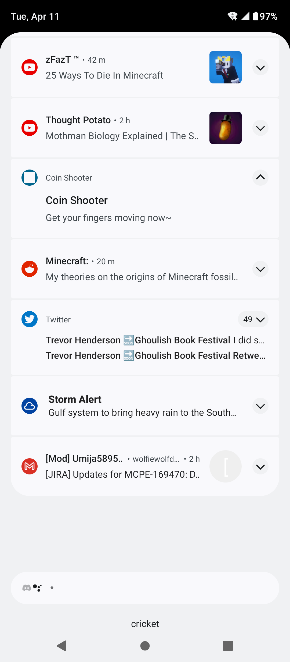290x662 pixels.
Task: Open the Storm Alert Gulf system headline
Action: click(x=142, y=413)
